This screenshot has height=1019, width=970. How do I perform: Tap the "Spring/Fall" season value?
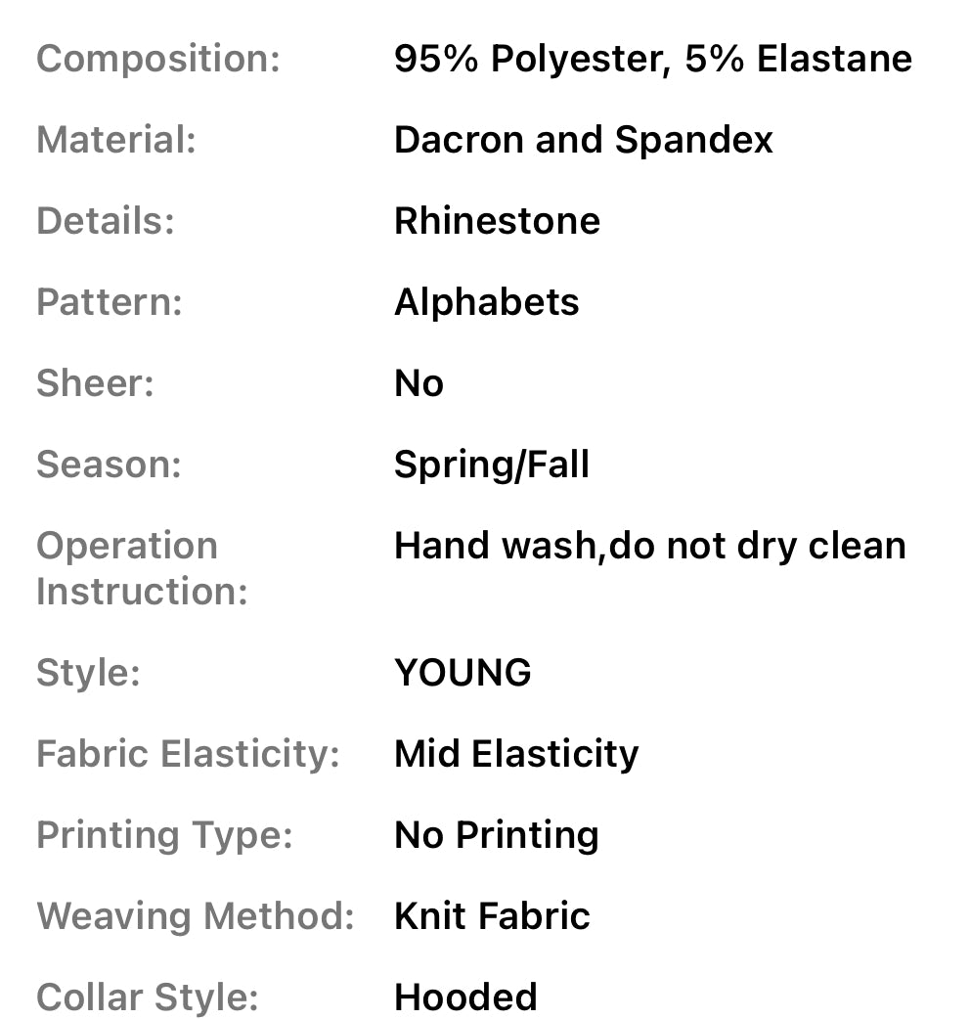[x=492, y=465]
